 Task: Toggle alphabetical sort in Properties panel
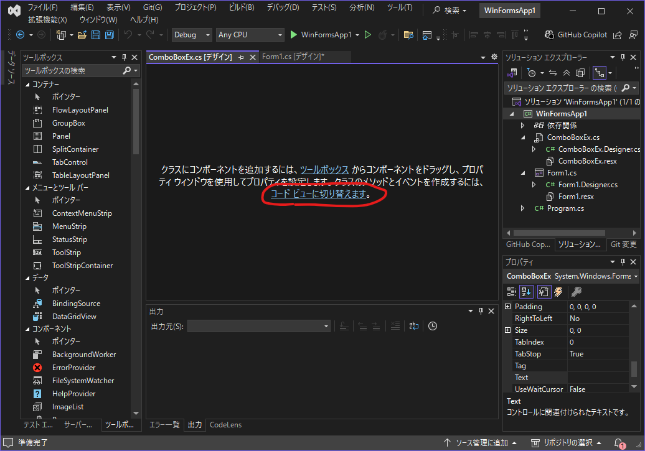(527, 291)
